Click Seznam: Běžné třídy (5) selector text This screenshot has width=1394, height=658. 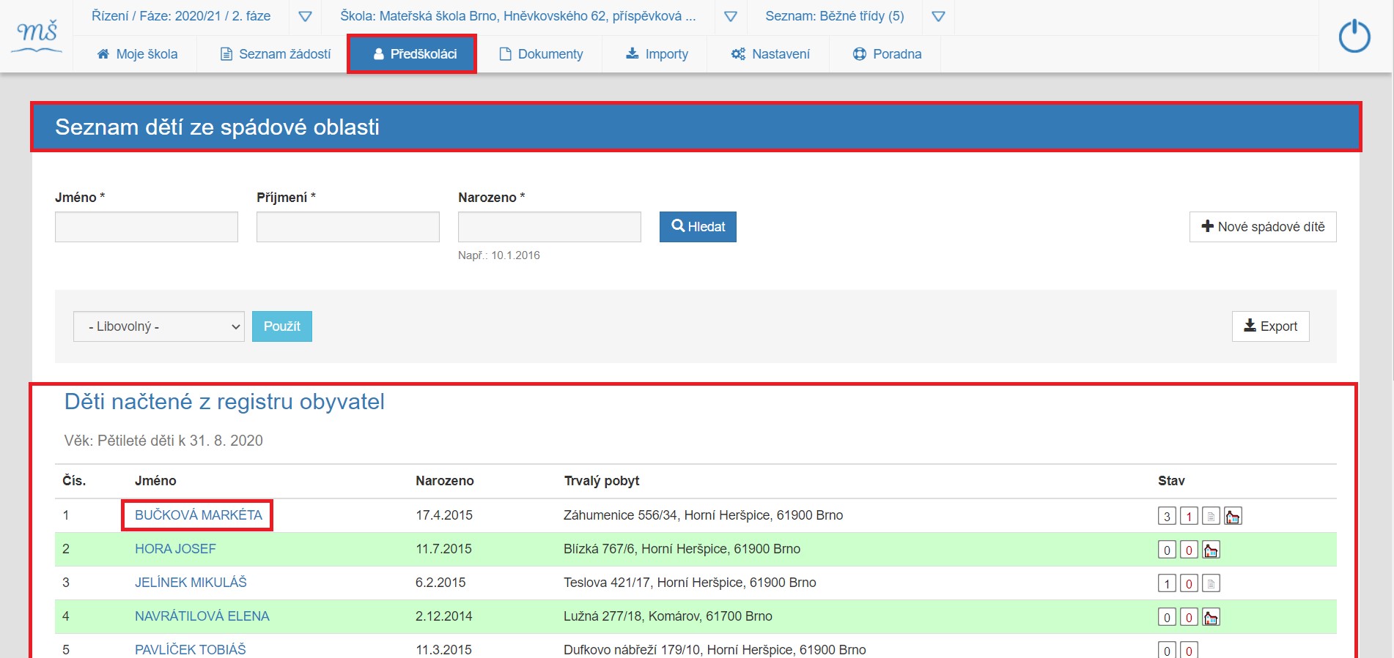tap(835, 16)
